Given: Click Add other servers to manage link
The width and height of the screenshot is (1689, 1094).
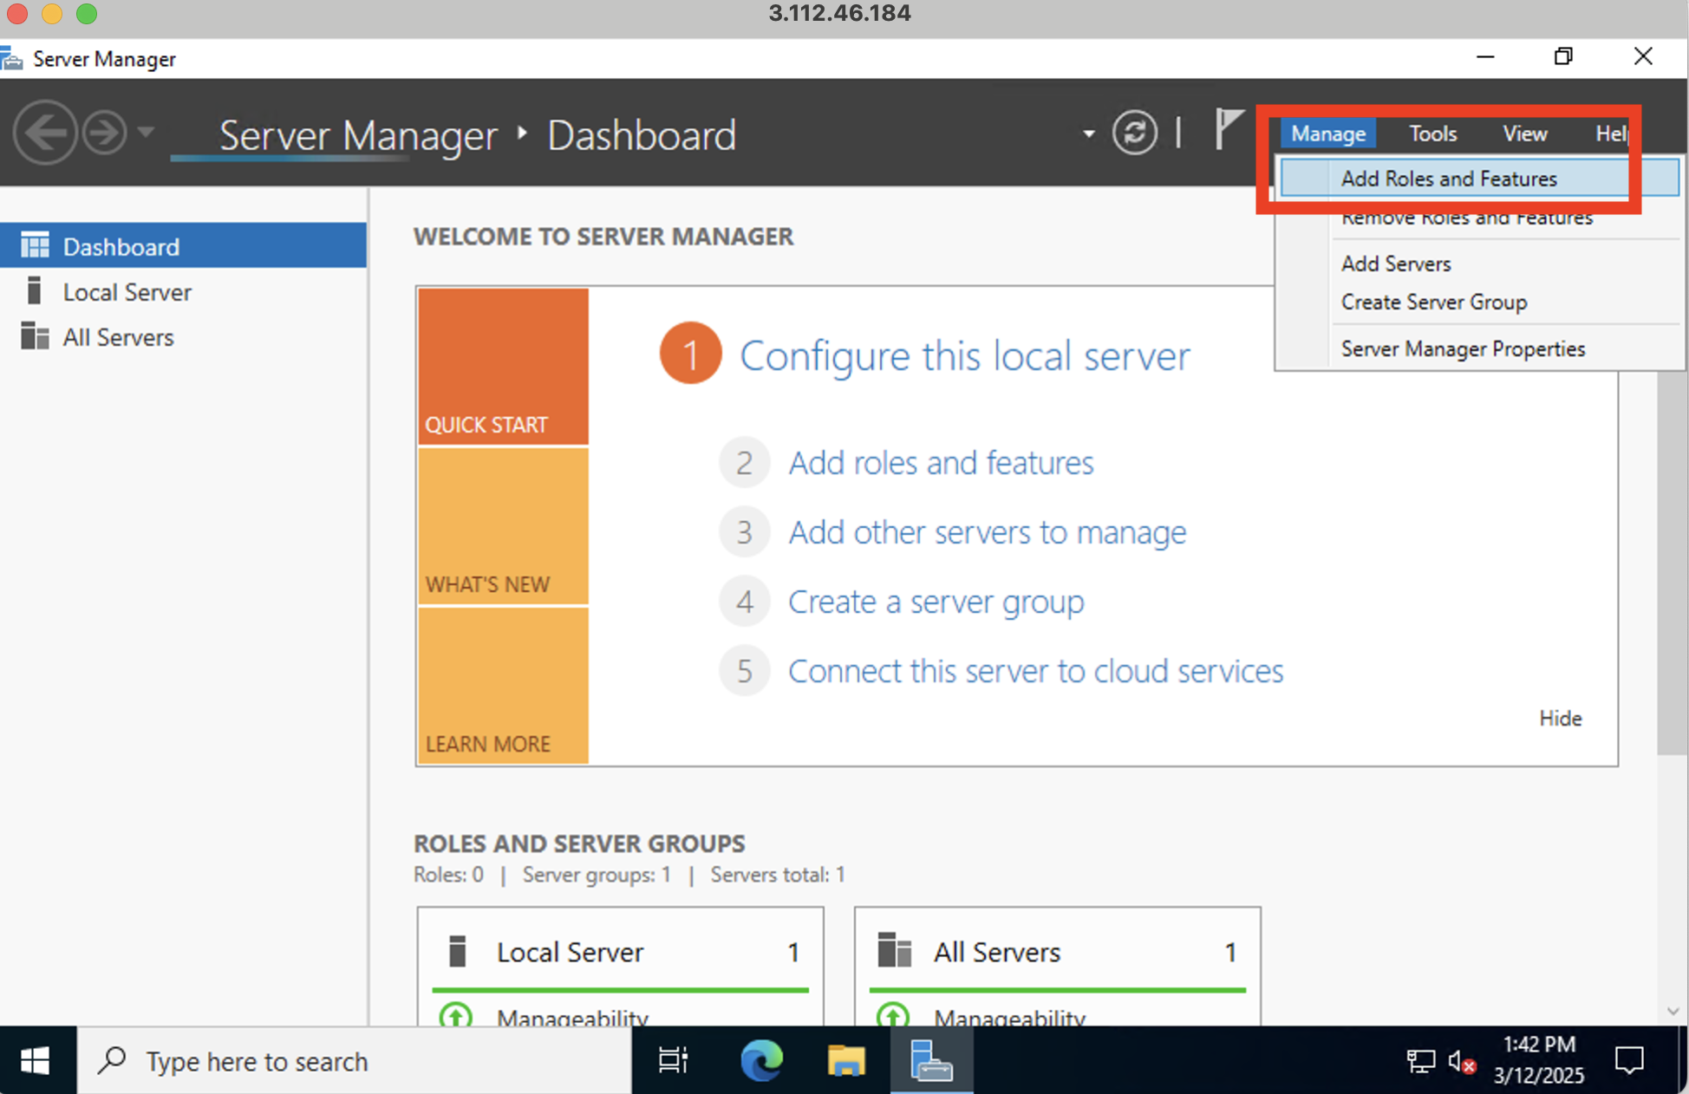Looking at the screenshot, I should pyautogui.click(x=987, y=531).
